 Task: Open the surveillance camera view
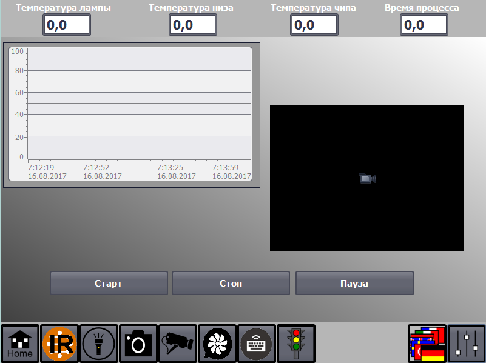pyautogui.click(x=177, y=344)
